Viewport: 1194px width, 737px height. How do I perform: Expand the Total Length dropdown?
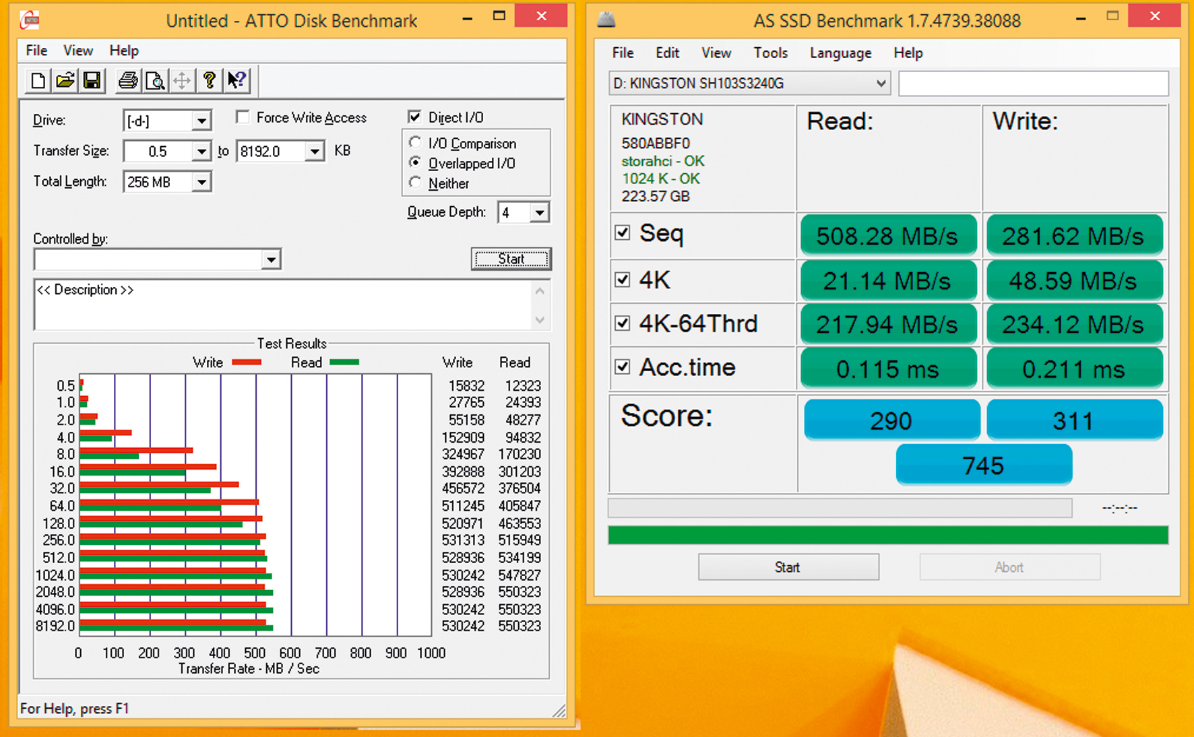coord(201,182)
